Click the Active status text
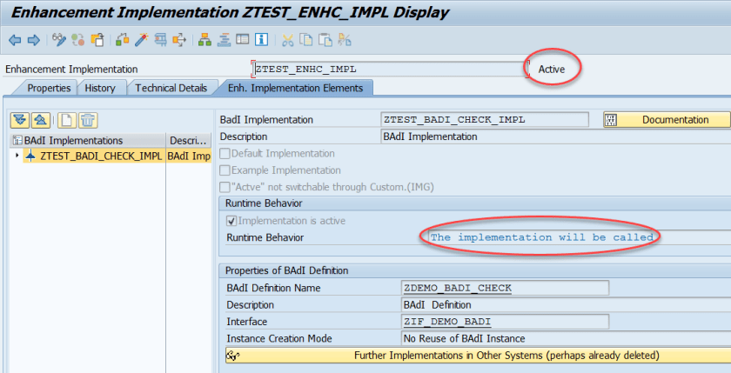Viewport: 731px width, 373px height. [x=552, y=69]
